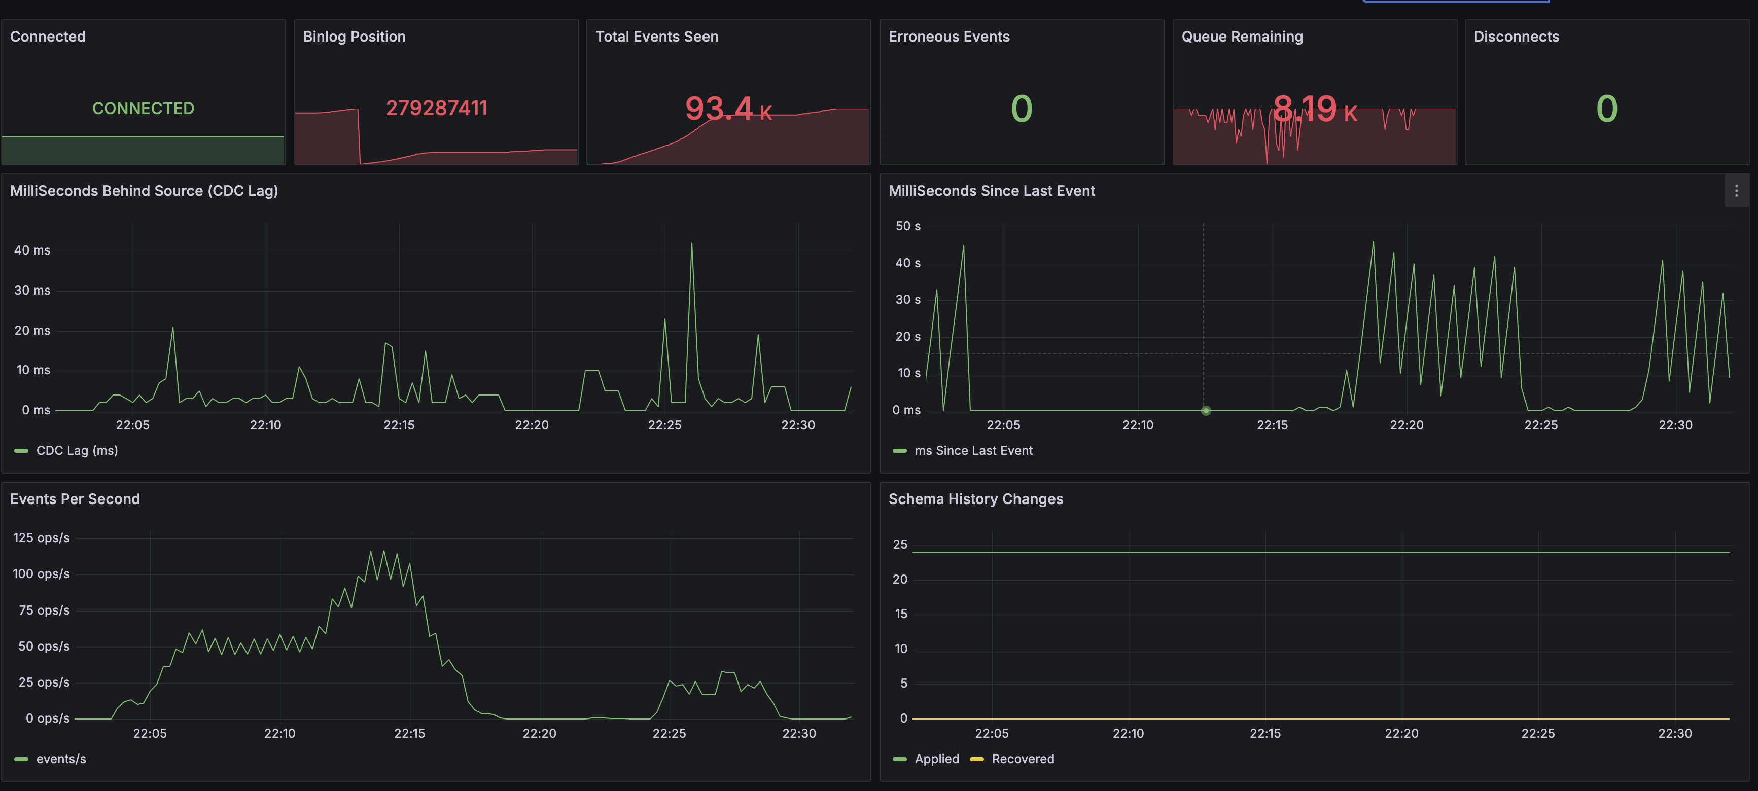Screen dimensions: 1758x791
Task: Toggle the events/s series legend label
Action: 61,759
